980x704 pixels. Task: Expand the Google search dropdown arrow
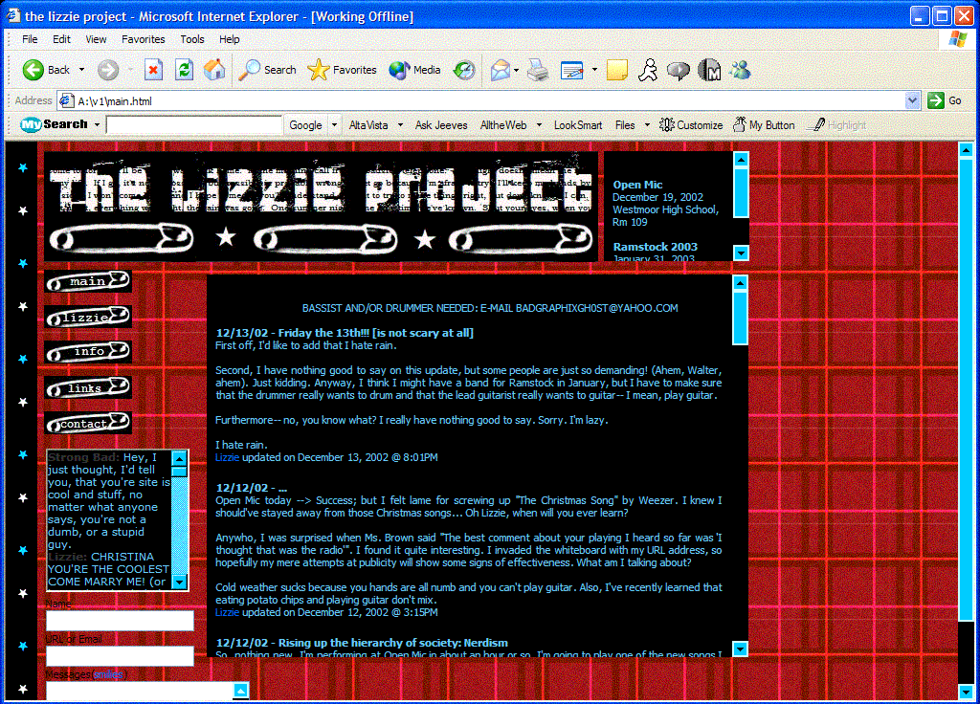point(334,125)
